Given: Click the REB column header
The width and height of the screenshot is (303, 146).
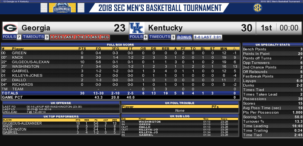Looking at the screenshot, I should [165, 49].
